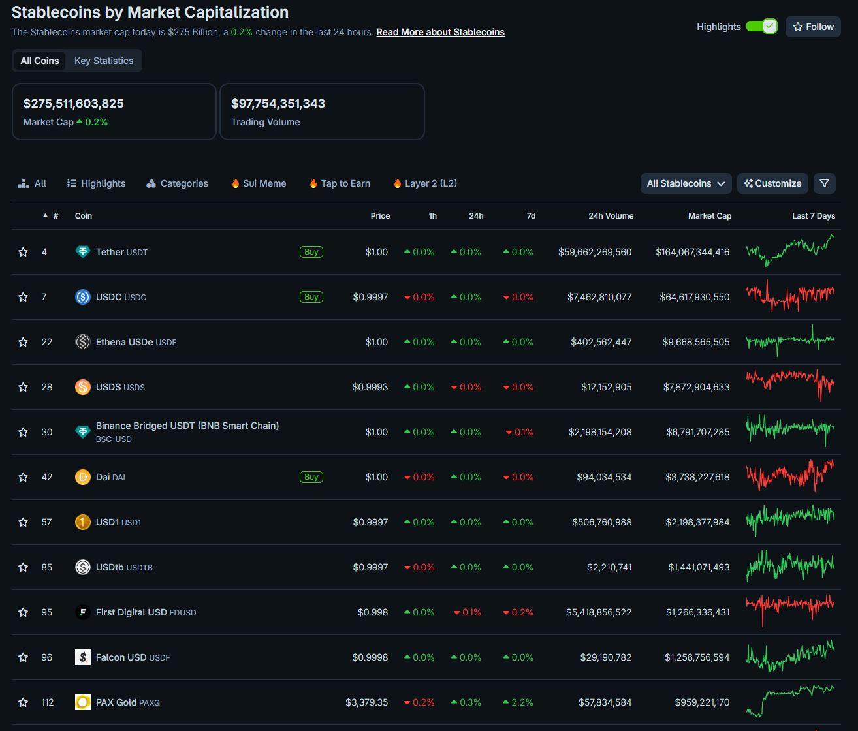
Task: Switch to the All Coins tab
Action: coord(40,61)
